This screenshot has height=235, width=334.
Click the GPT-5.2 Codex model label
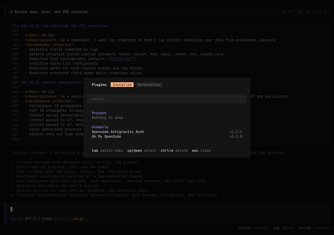click(x=38, y=219)
